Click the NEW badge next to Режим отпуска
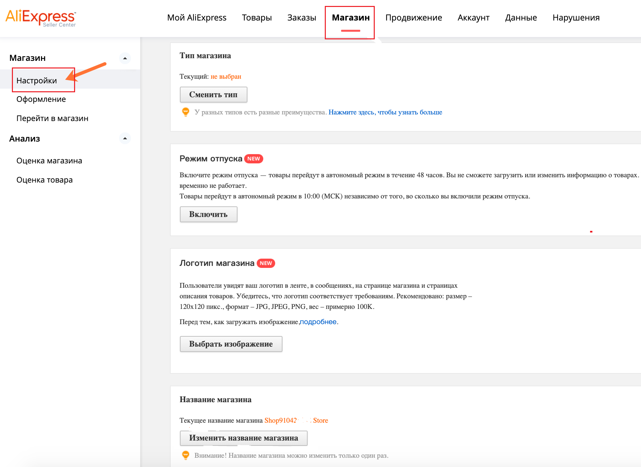 tap(253, 159)
